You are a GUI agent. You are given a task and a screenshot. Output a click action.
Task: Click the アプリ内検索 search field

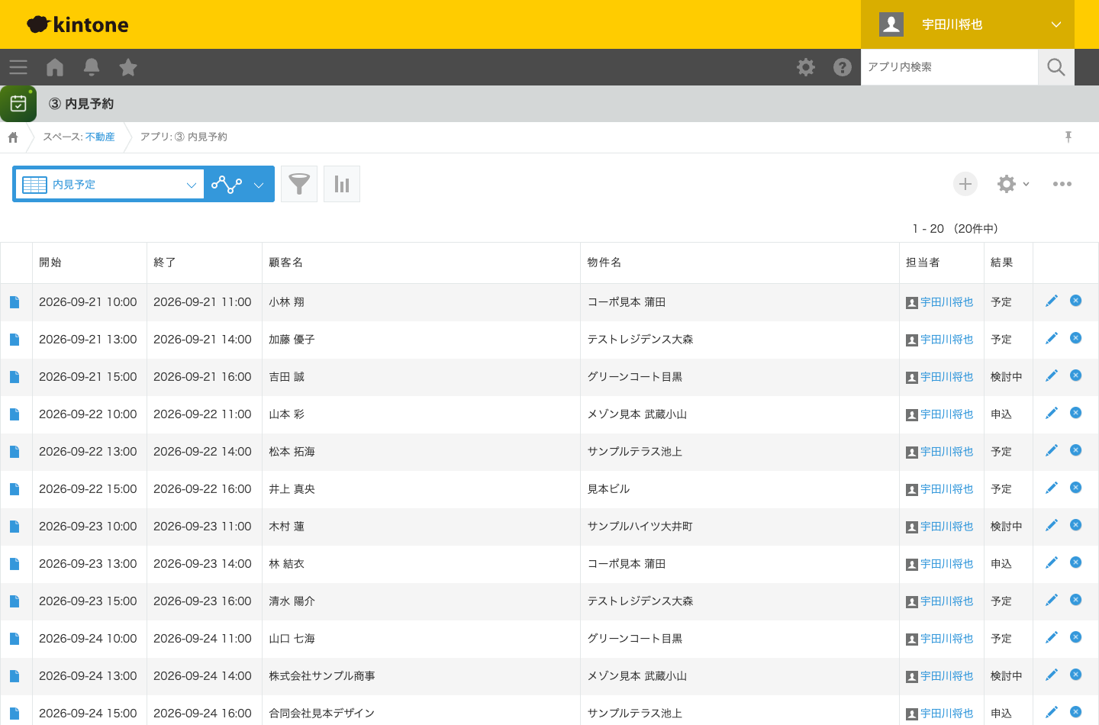[x=949, y=67]
